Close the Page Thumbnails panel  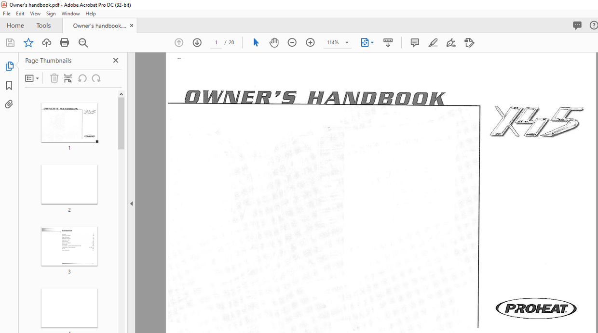click(x=116, y=60)
